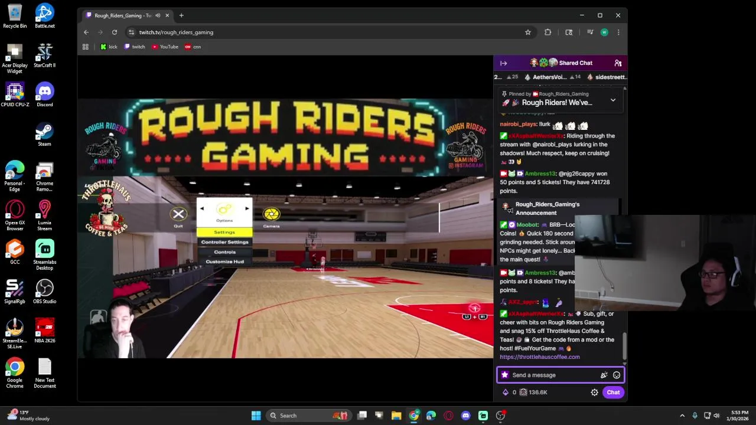Image resolution: width=756 pixels, height=425 pixels.
Task: Open chat settings gear
Action: tap(595, 393)
